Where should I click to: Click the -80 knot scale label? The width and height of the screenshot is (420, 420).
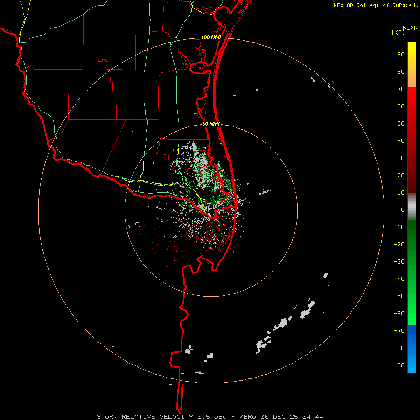[399, 348]
